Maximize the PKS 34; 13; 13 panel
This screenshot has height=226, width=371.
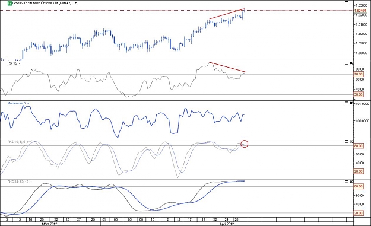(347, 182)
